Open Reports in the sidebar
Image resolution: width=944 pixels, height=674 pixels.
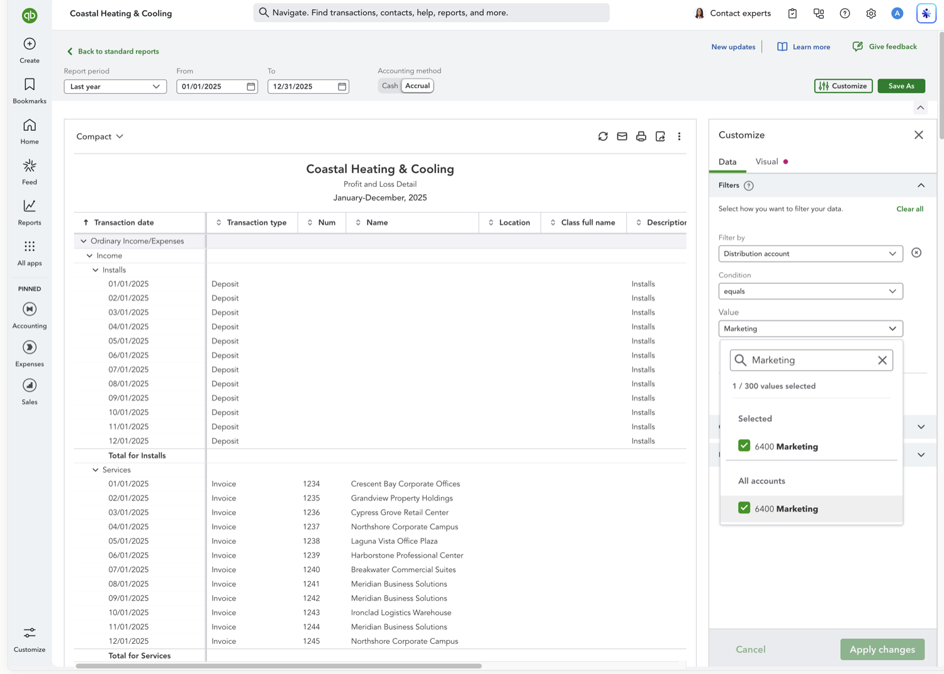tap(30, 213)
